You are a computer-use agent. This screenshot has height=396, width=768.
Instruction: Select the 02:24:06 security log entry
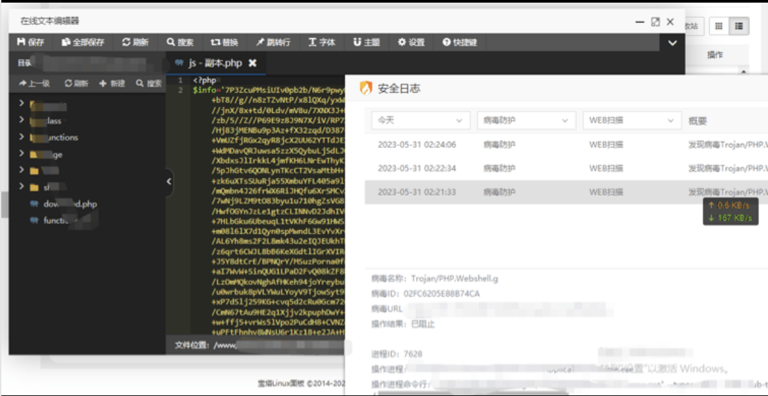click(x=567, y=145)
